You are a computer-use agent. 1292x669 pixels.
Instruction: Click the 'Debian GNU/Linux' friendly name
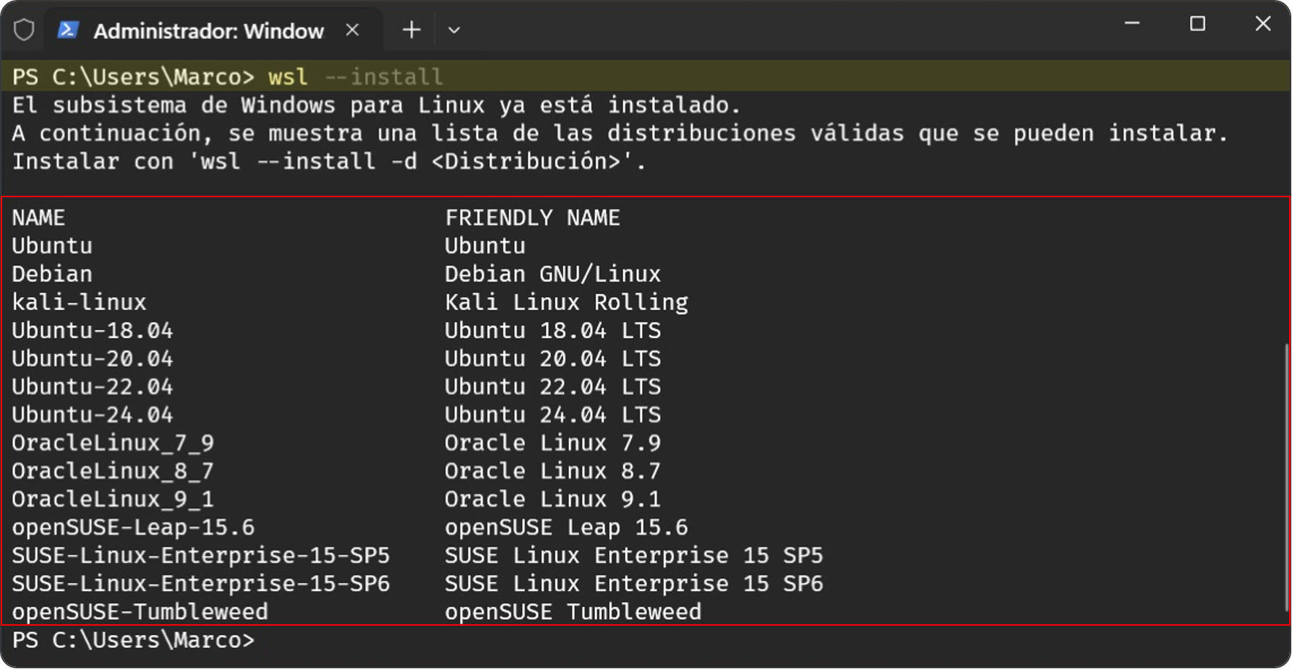552,274
